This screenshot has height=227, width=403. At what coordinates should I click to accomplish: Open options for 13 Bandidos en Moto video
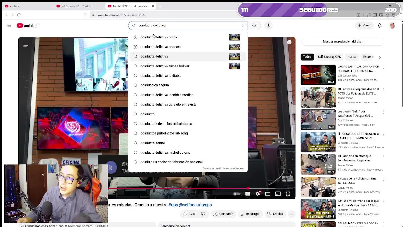tap(383, 157)
